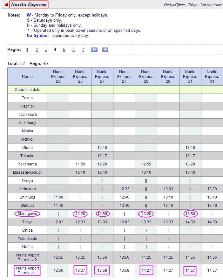Open page 6 link

tap(73, 49)
